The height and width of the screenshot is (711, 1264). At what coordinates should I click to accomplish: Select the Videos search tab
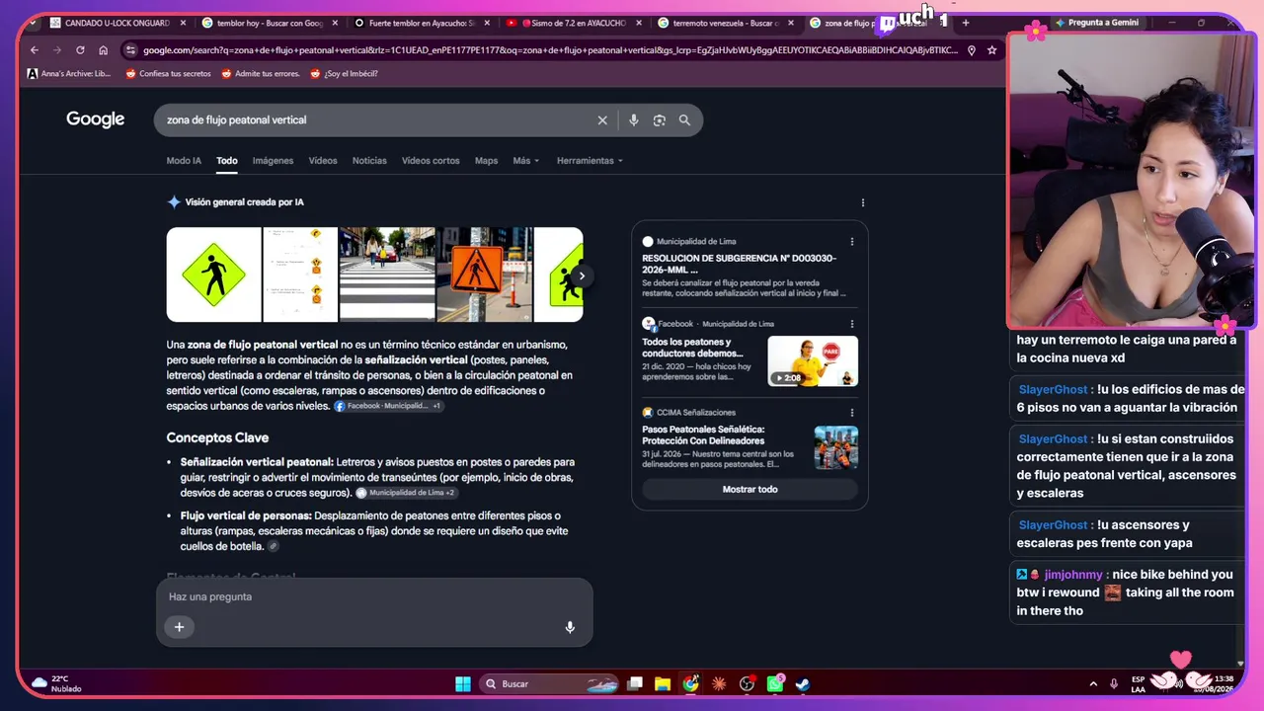(323, 161)
